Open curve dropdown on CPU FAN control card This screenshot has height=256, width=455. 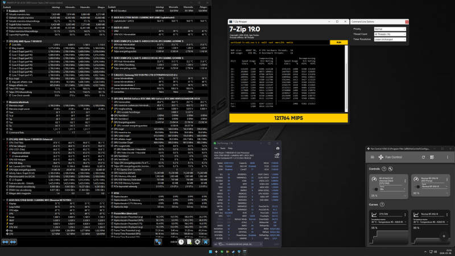coord(392,189)
